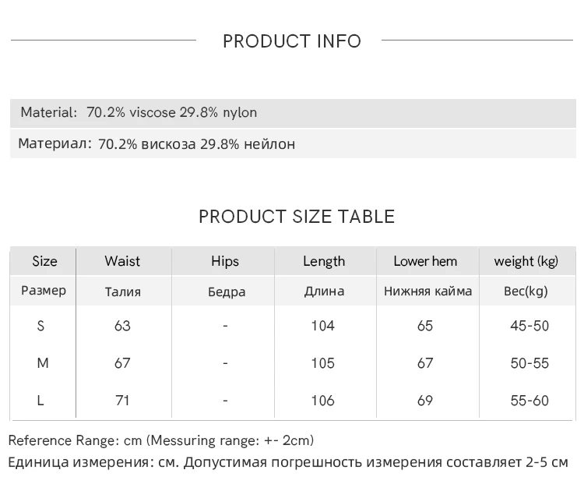Viewport: 584px width, 491px height.
Task: Click weight range 45-50 for size S
Action: (529, 326)
